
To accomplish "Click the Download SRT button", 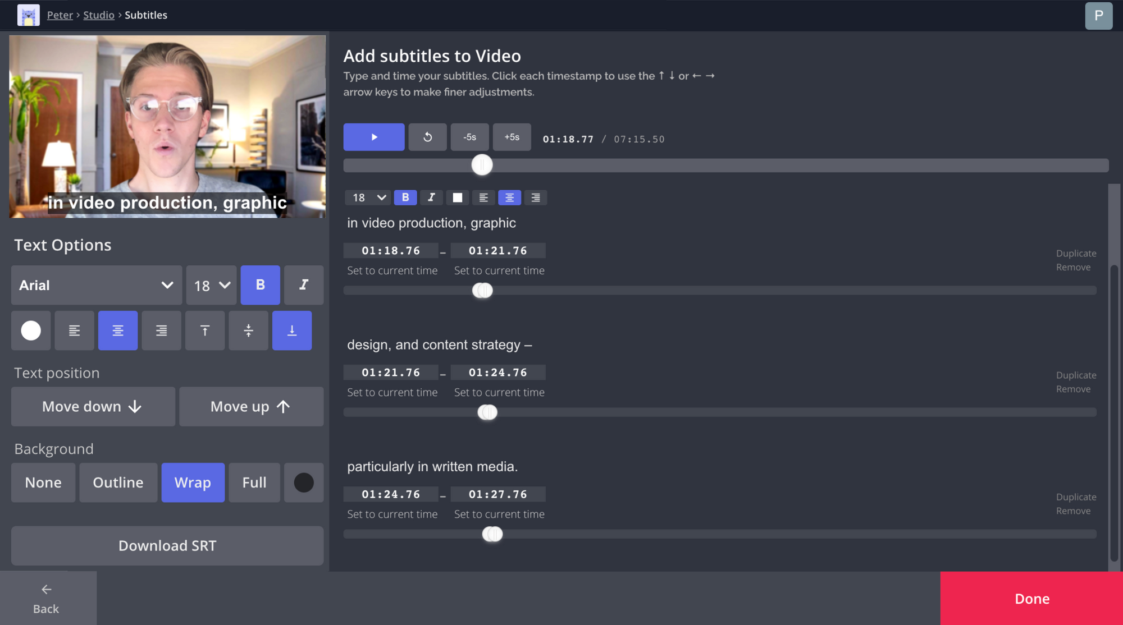I will pos(167,545).
